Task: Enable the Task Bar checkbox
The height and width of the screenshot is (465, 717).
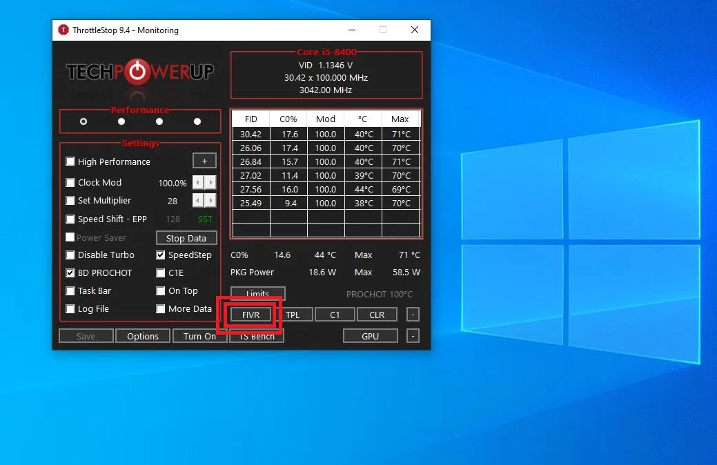Action: 70,290
